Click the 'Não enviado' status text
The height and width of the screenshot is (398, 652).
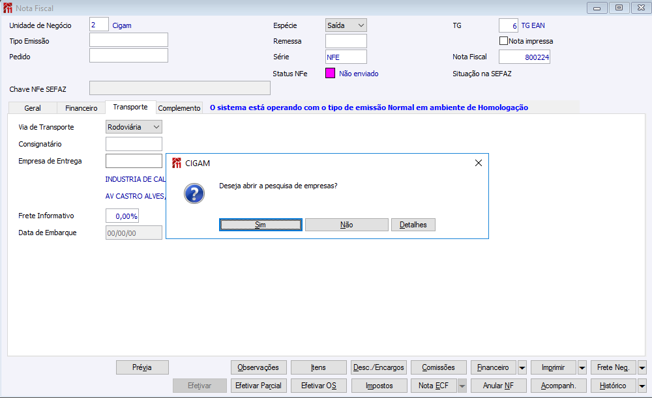(x=359, y=74)
